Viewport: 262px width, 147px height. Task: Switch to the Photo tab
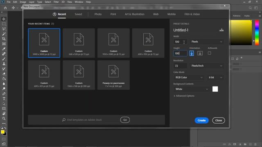click(98, 14)
